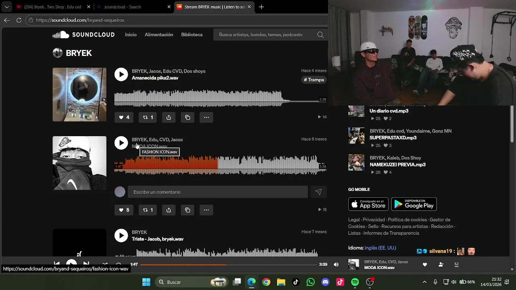Open WhatsApp from the taskbar

(x=310, y=282)
